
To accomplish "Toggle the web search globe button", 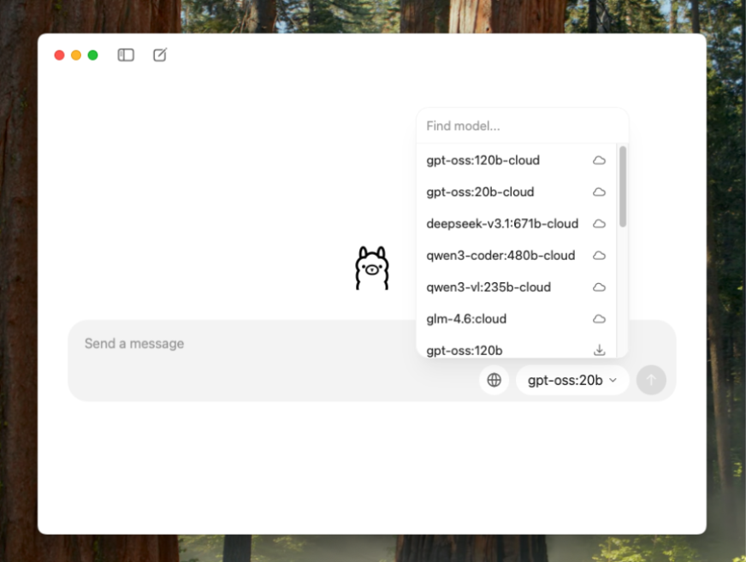I will click(x=494, y=380).
